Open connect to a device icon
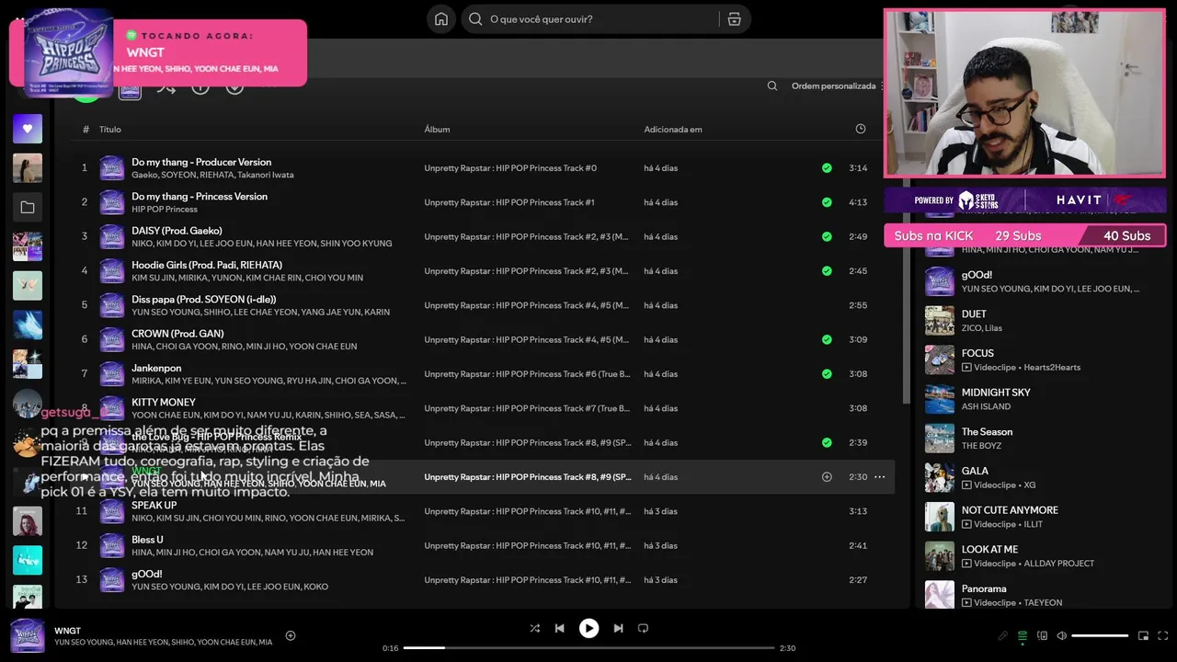Screen dimensions: 1177x662 pyautogui.click(x=1042, y=635)
